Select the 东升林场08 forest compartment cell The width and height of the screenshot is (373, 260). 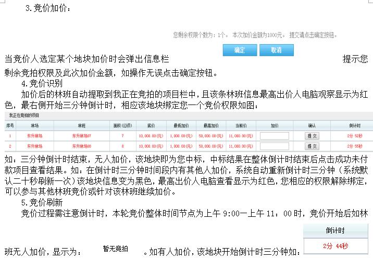pyautogui.click(x=81, y=146)
